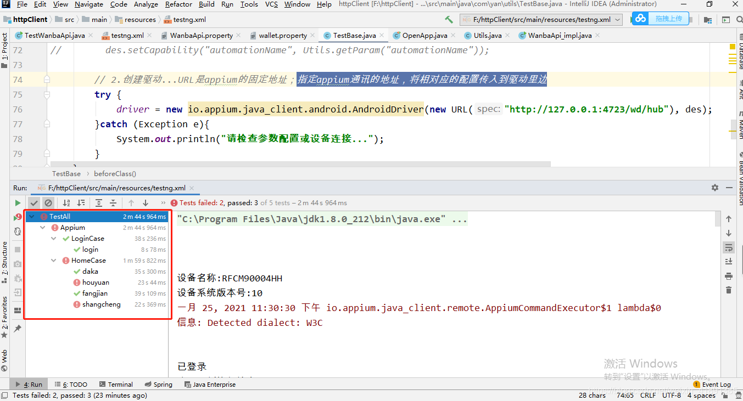Select the fangjian test result
743x401 pixels.
point(95,293)
